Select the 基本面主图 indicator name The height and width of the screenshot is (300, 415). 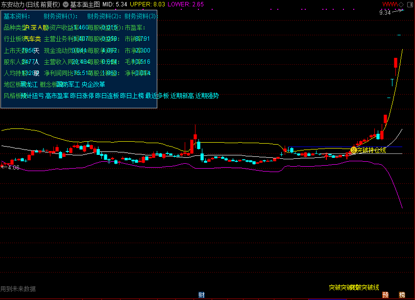pyautogui.click(x=85, y=4)
